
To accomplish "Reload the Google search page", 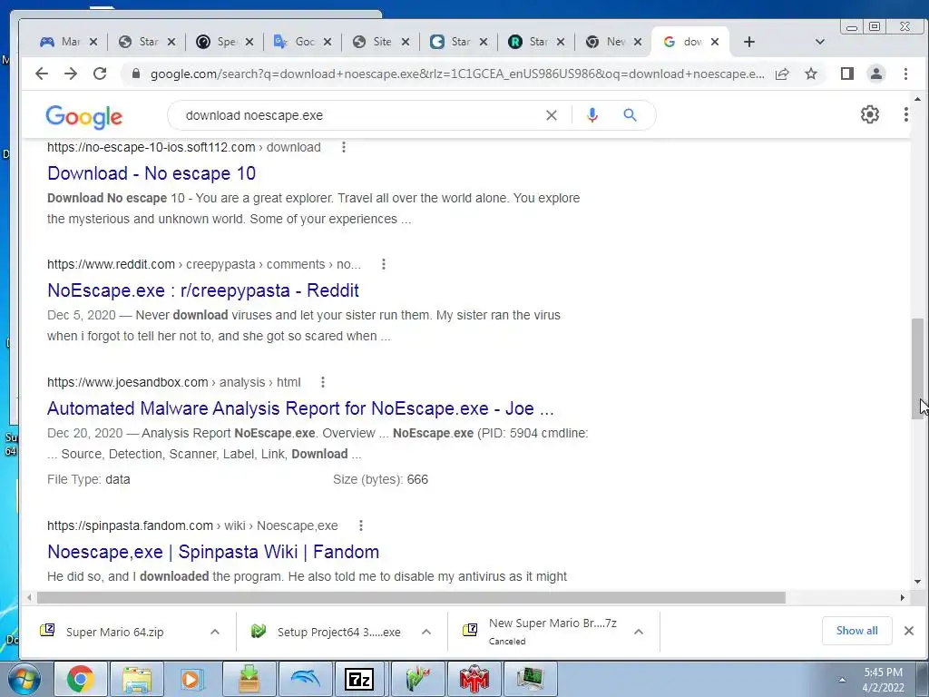I will (100, 74).
